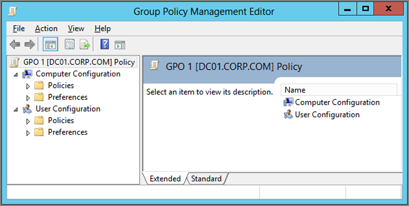Screen dimensions: 409x206
Task: Switch to the Standard tab
Action: point(206,179)
